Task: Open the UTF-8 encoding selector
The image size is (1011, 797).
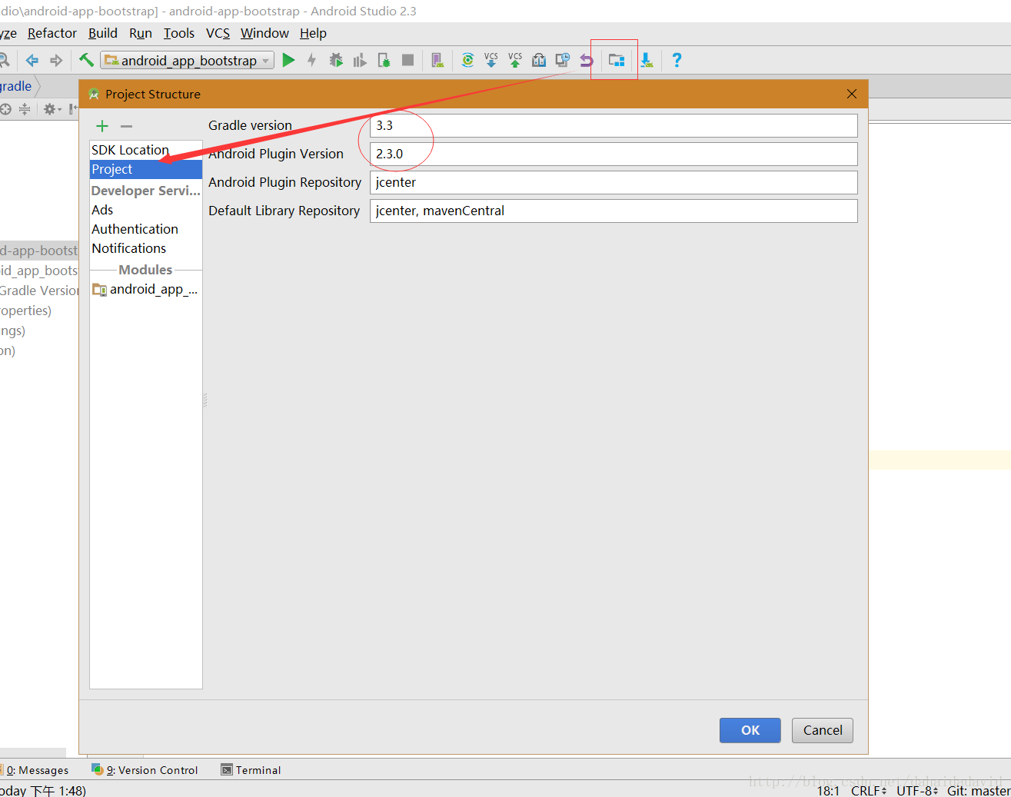Action: point(917,790)
